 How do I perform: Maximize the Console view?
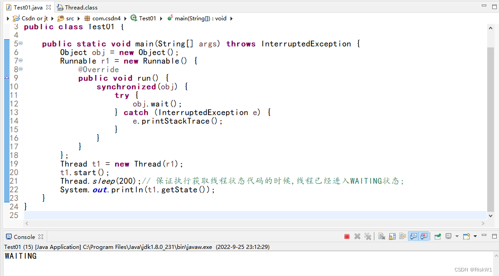[494, 236]
